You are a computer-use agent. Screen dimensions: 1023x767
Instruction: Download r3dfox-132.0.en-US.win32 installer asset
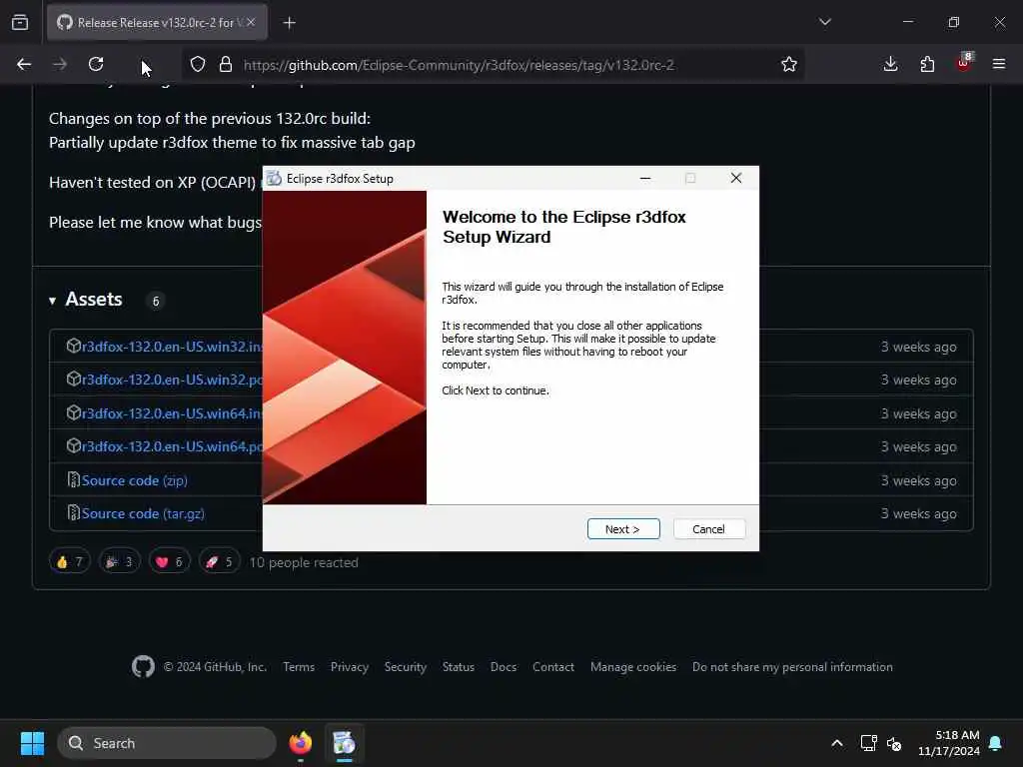coord(172,347)
